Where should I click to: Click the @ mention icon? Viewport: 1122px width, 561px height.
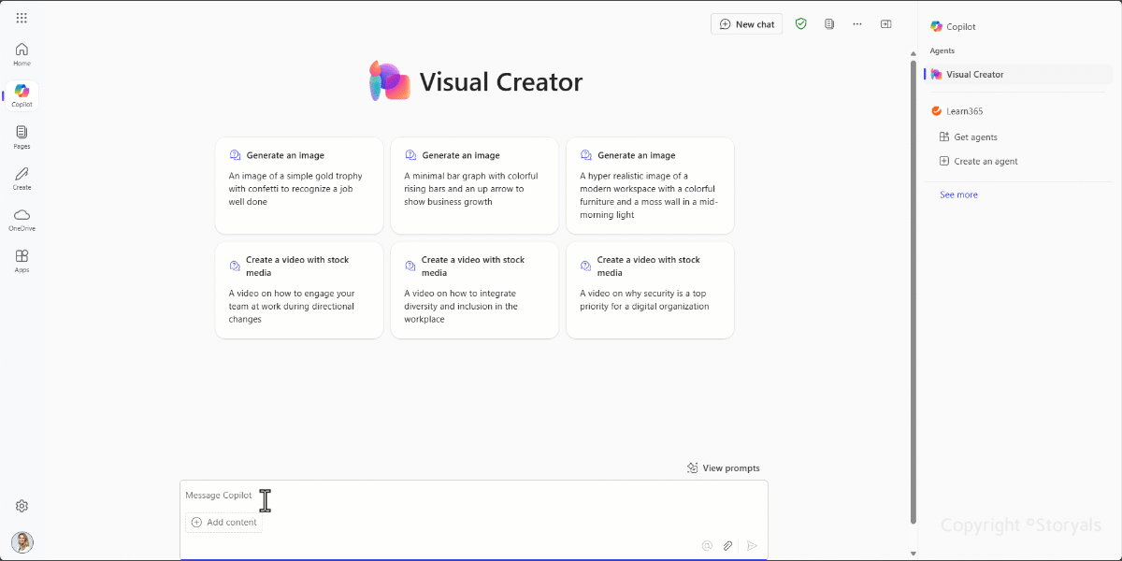707,545
